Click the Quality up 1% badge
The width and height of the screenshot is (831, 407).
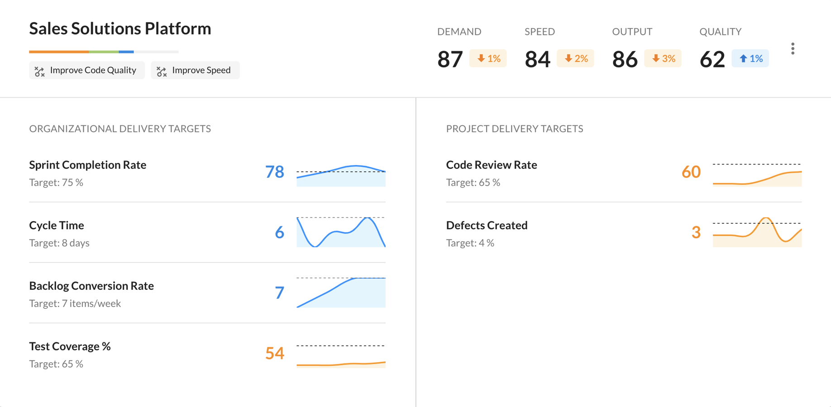click(750, 58)
